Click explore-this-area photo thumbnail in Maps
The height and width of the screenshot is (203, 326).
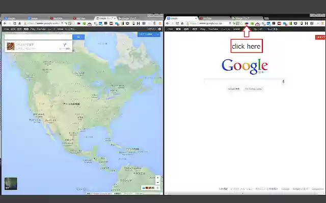pos(11,46)
